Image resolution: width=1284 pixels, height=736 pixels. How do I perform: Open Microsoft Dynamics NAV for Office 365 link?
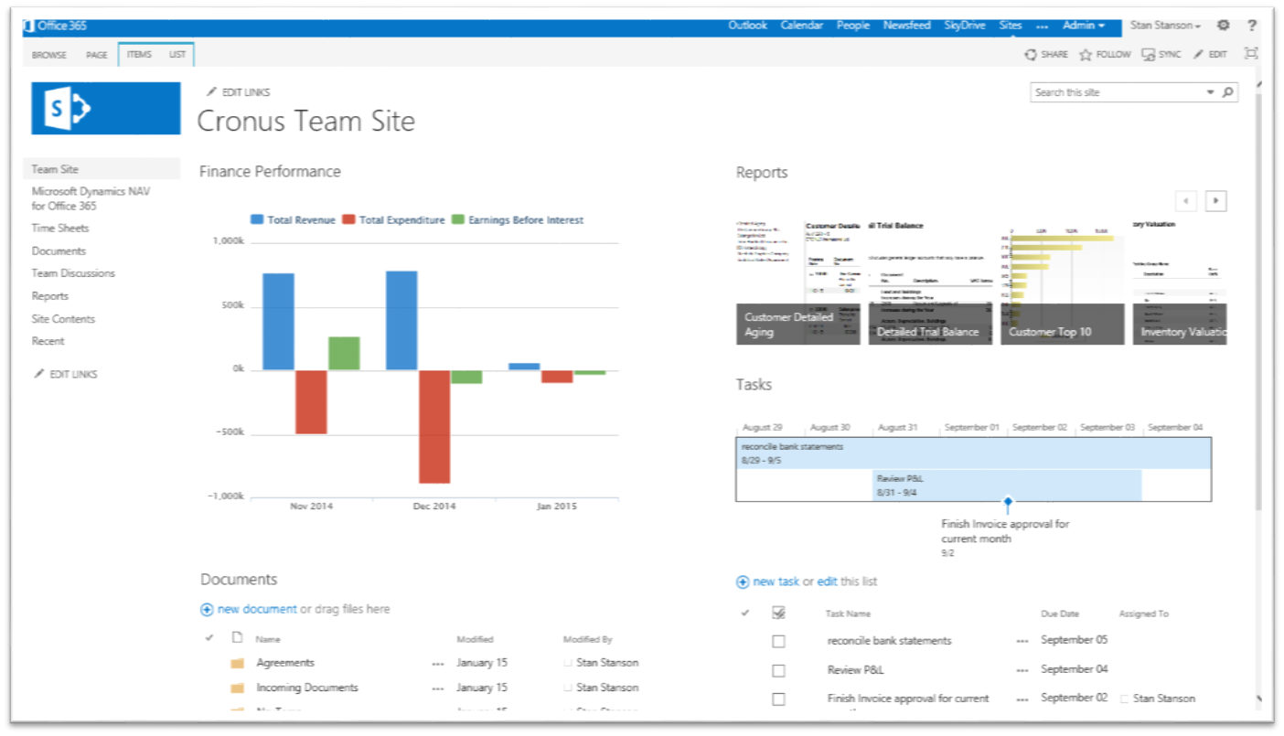[x=91, y=199]
